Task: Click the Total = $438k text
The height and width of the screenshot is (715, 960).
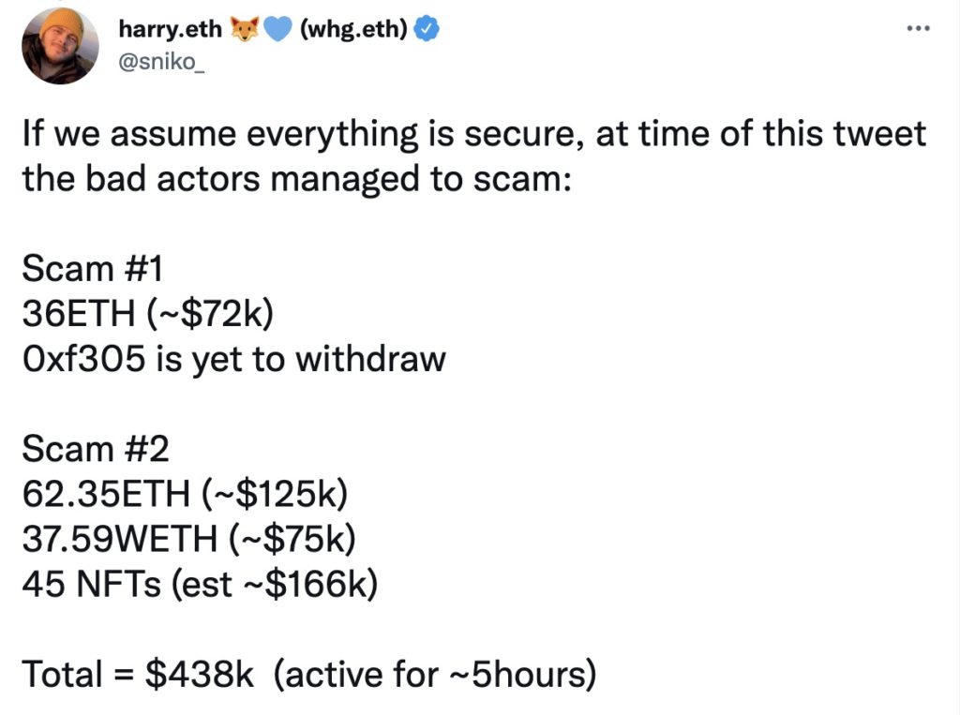Action: [138, 675]
